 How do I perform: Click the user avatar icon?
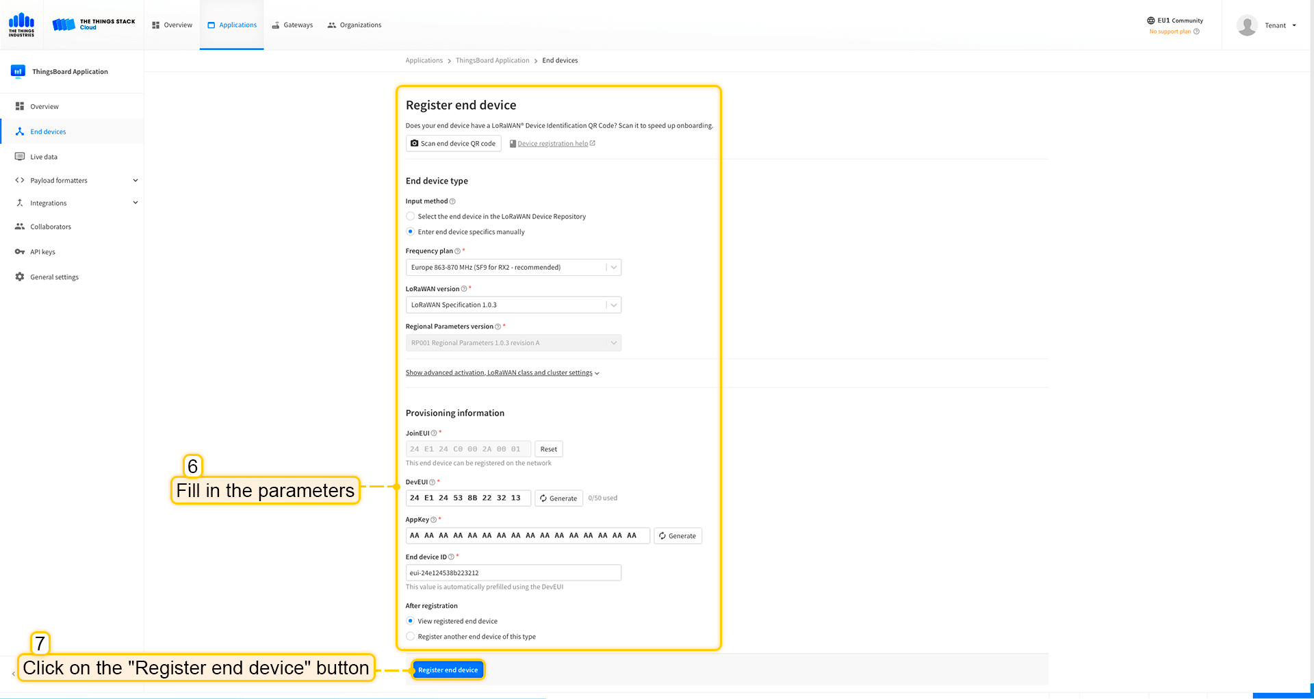(x=1247, y=25)
